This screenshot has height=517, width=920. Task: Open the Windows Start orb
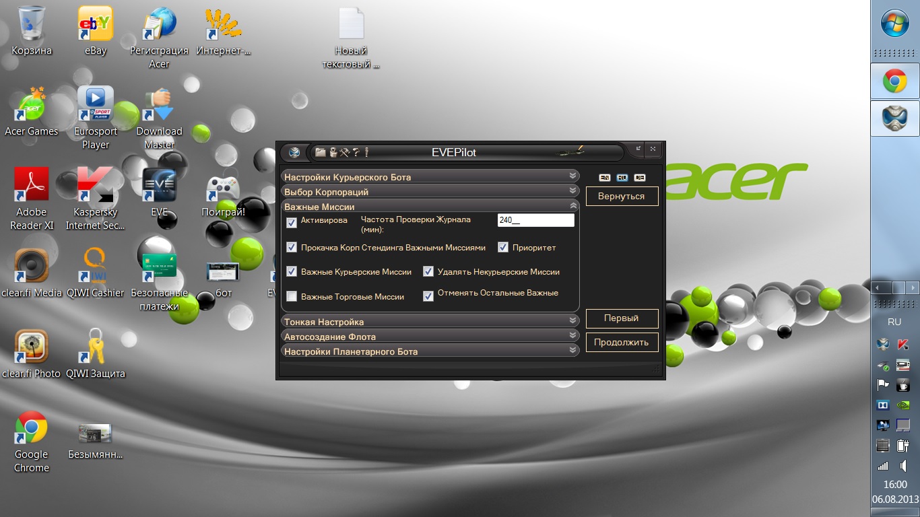tap(895, 24)
